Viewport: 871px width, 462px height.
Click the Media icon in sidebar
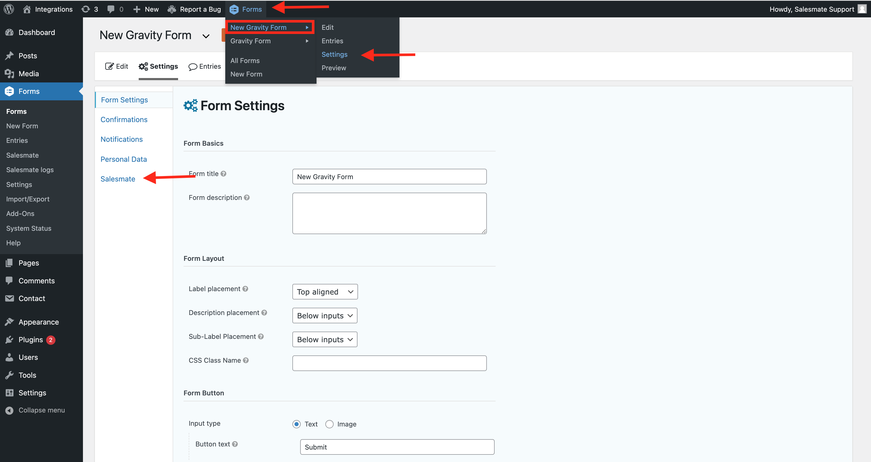(x=10, y=74)
